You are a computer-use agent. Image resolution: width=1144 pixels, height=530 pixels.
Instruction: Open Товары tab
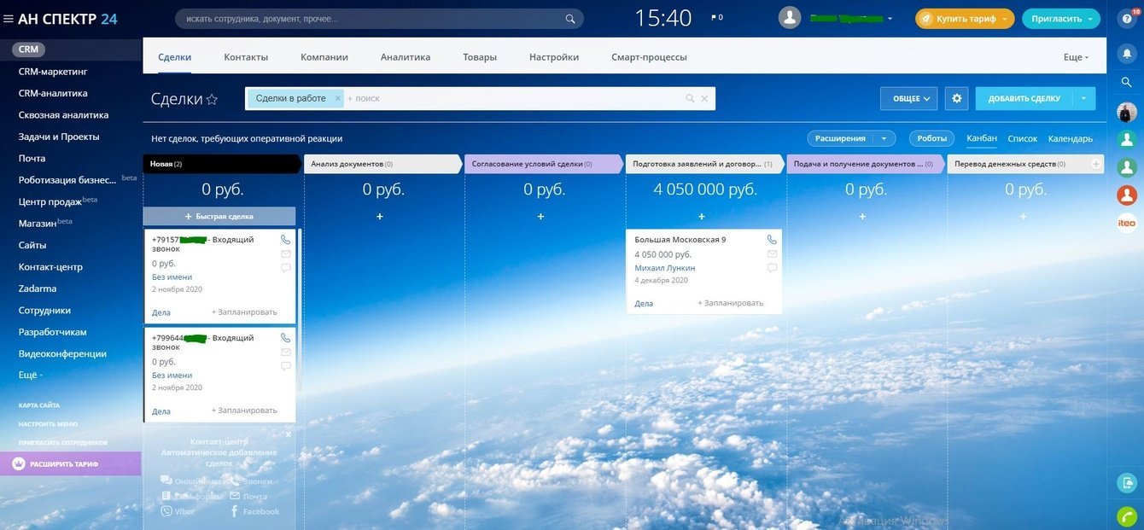[480, 57]
